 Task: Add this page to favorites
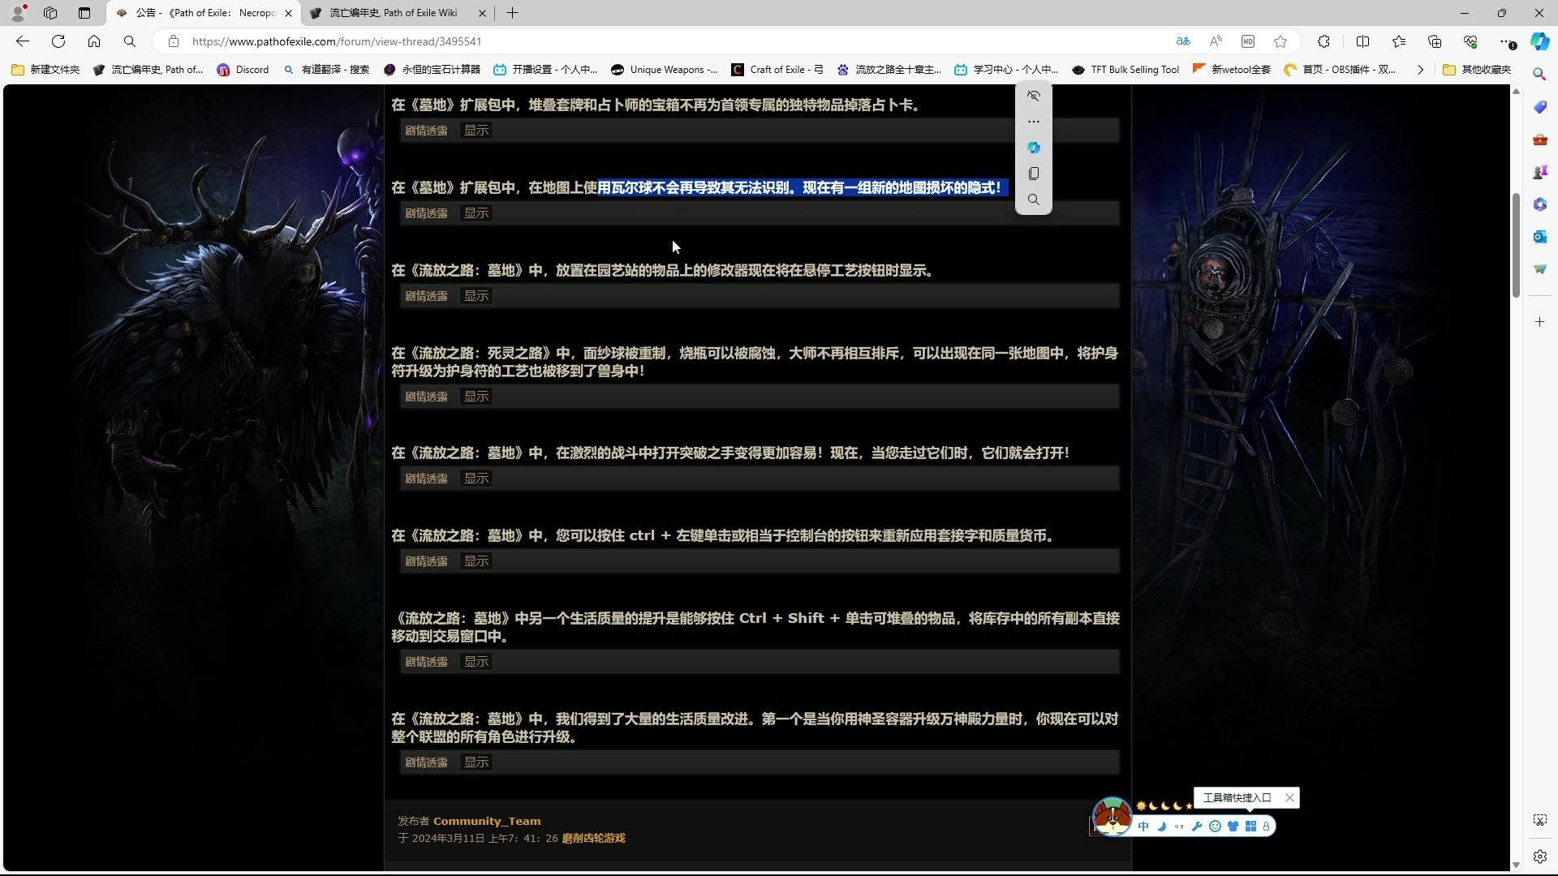pos(1280,41)
